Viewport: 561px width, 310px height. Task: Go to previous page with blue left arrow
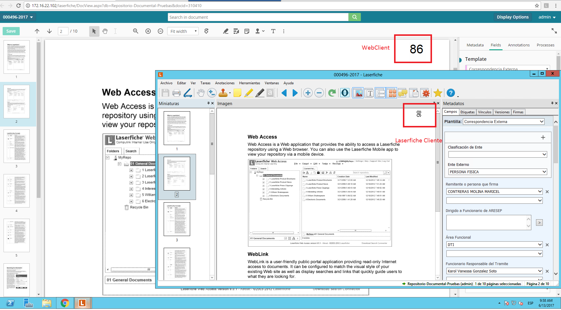pyautogui.click(x=284, y=93)
